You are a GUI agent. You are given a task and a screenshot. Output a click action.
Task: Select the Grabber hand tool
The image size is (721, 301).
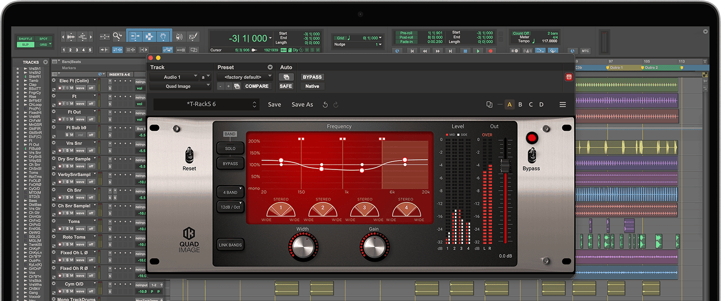tap(163, 36)
